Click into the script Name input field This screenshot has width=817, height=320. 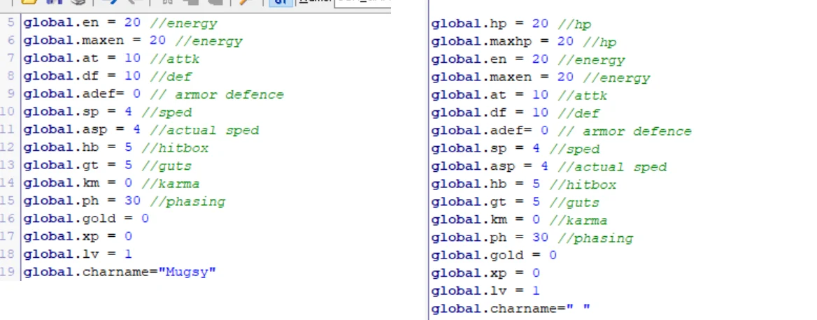362,3
